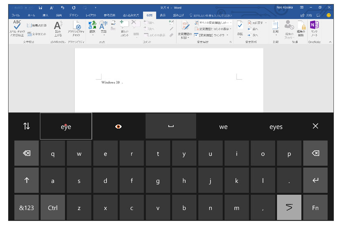The height and width of the screenshot is (225, 342).
Task: Click the Share (共有) button
Action: tap(307, 15)
